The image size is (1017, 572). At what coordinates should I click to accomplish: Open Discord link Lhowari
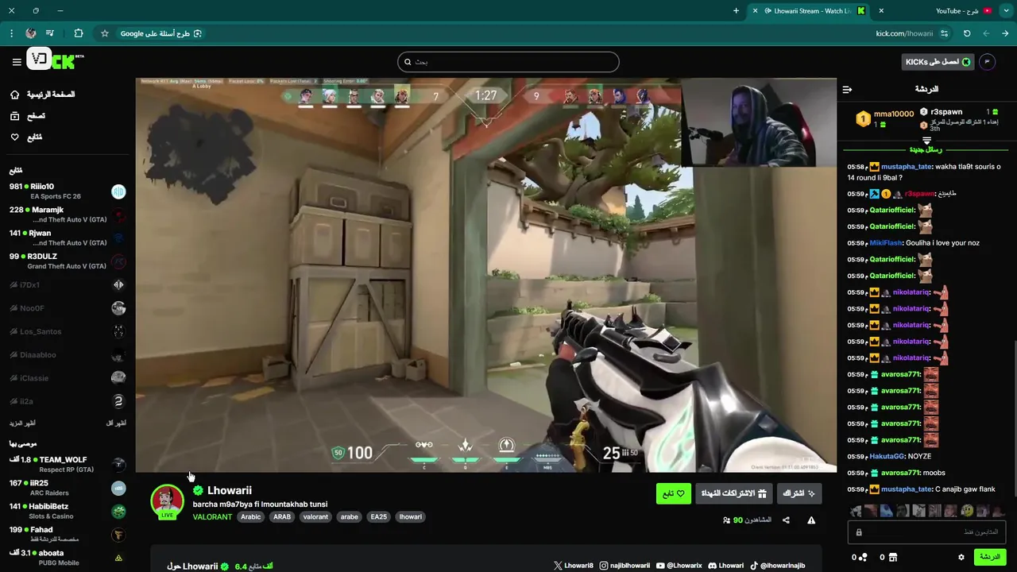pyautogui.click(x=726, y=566)
